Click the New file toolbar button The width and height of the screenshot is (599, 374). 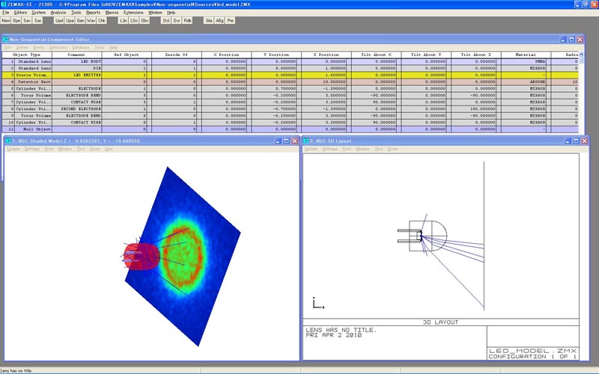(x=5, y=21)
